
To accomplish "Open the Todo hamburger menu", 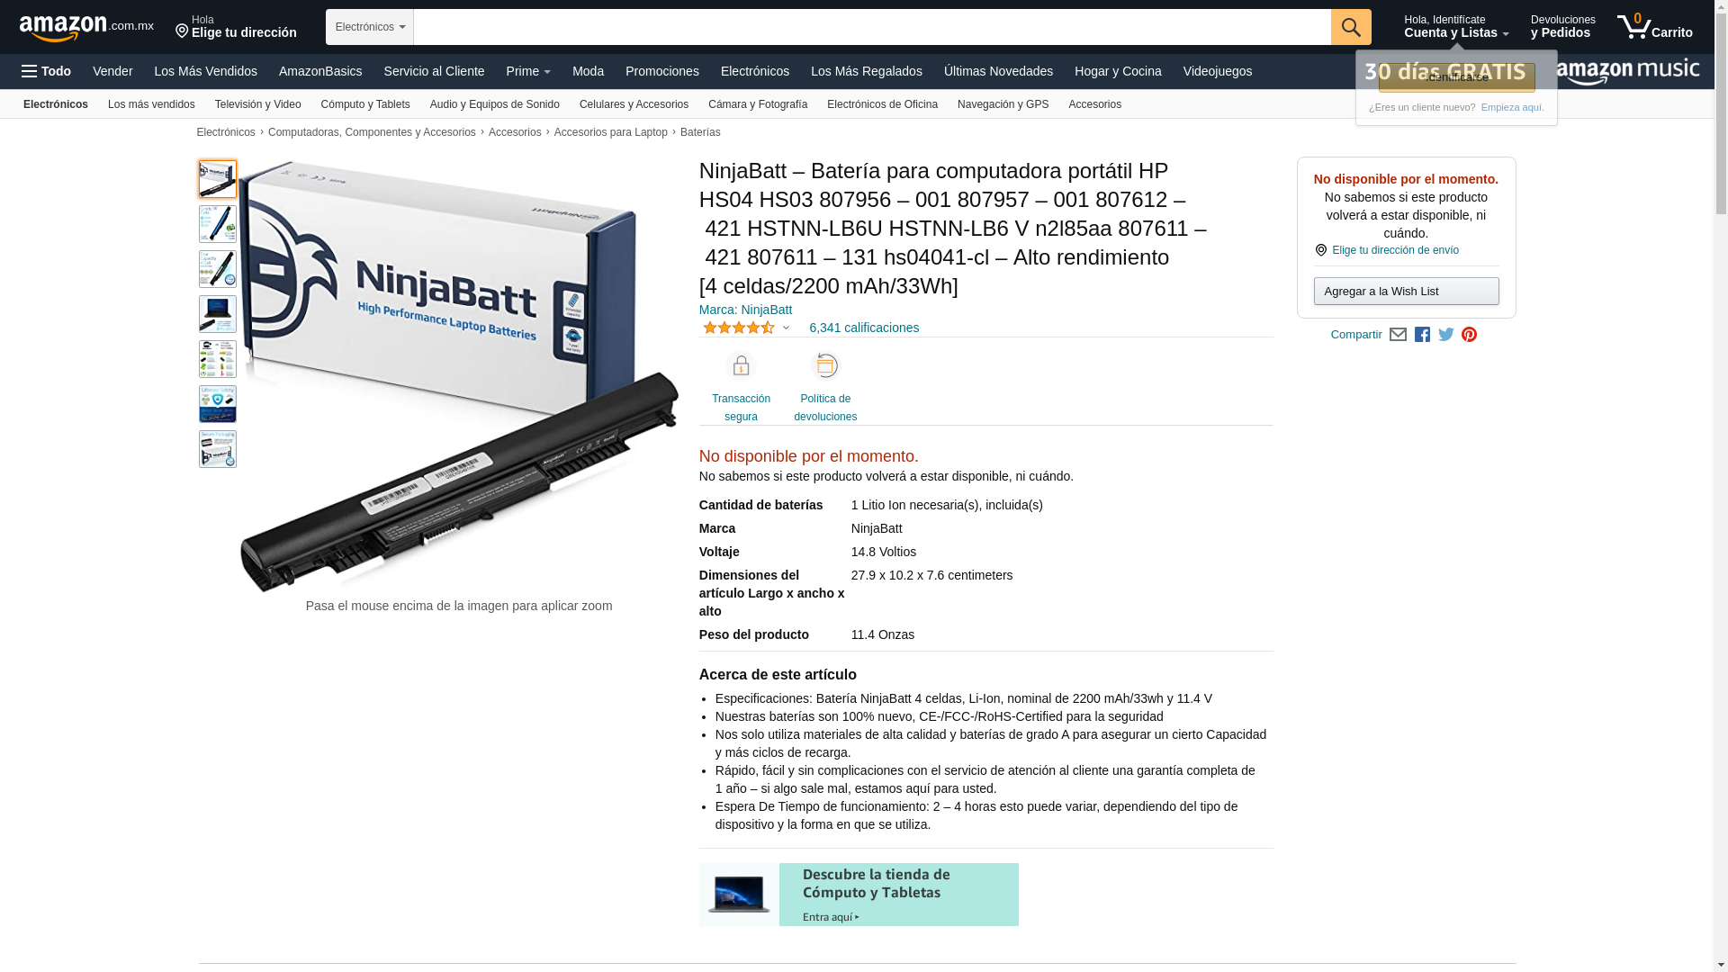I will pyautogui.click(x=46, y=71).
